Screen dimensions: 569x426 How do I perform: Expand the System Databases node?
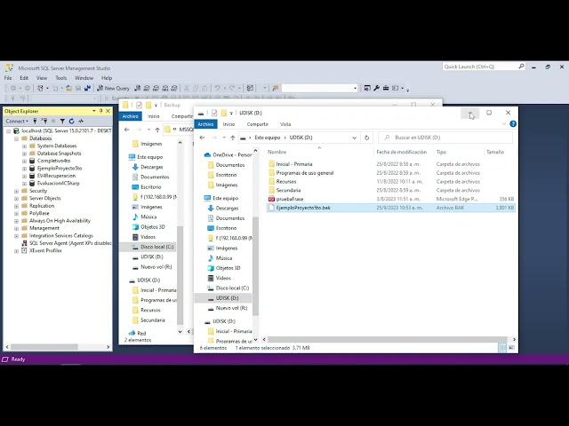point(24,146)
